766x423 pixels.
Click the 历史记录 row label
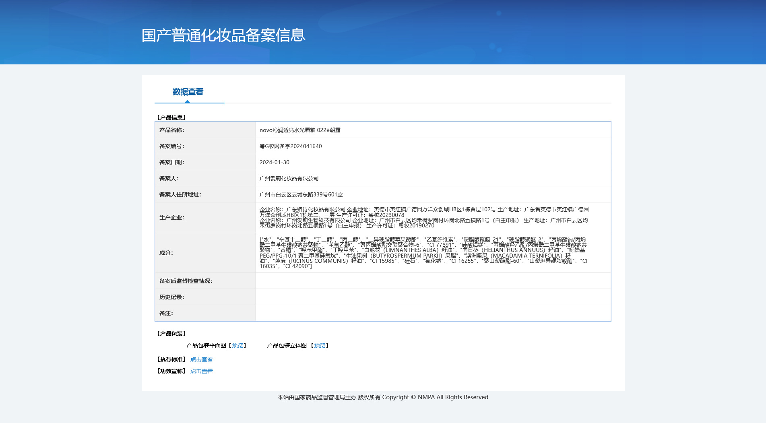click(x=172, y=297)
